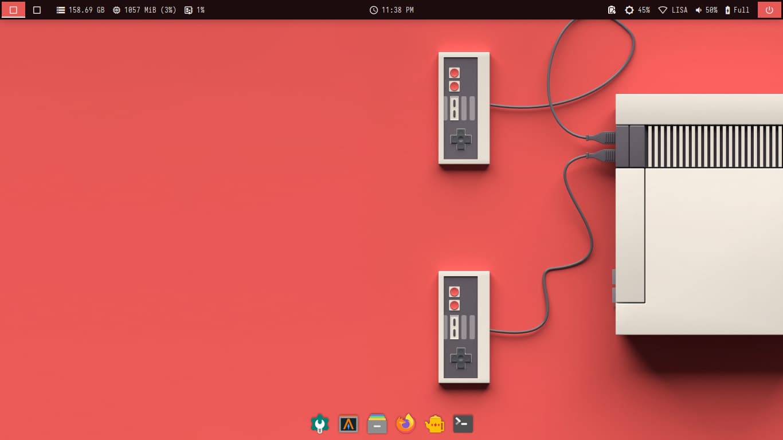Image resolution: width=783 pixels, height=440 pixels.
Task: Launch Firefox from the dock
Action: point(406,423)
